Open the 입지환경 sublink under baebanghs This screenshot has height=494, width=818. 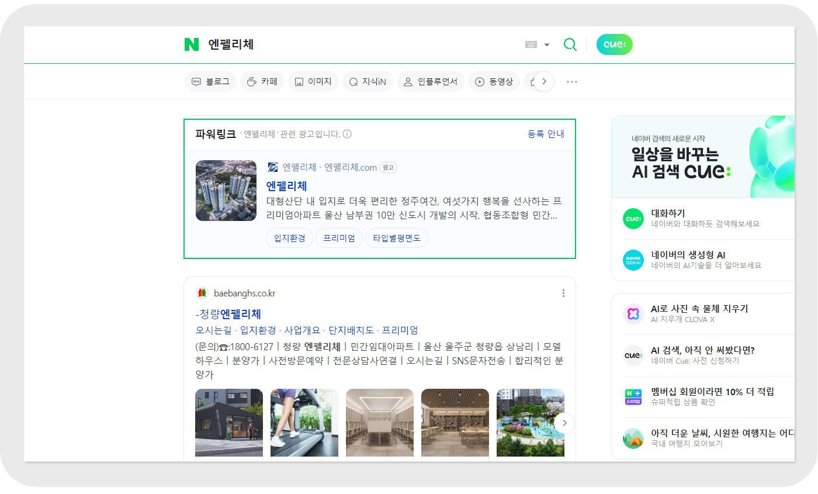click(258, 330)
